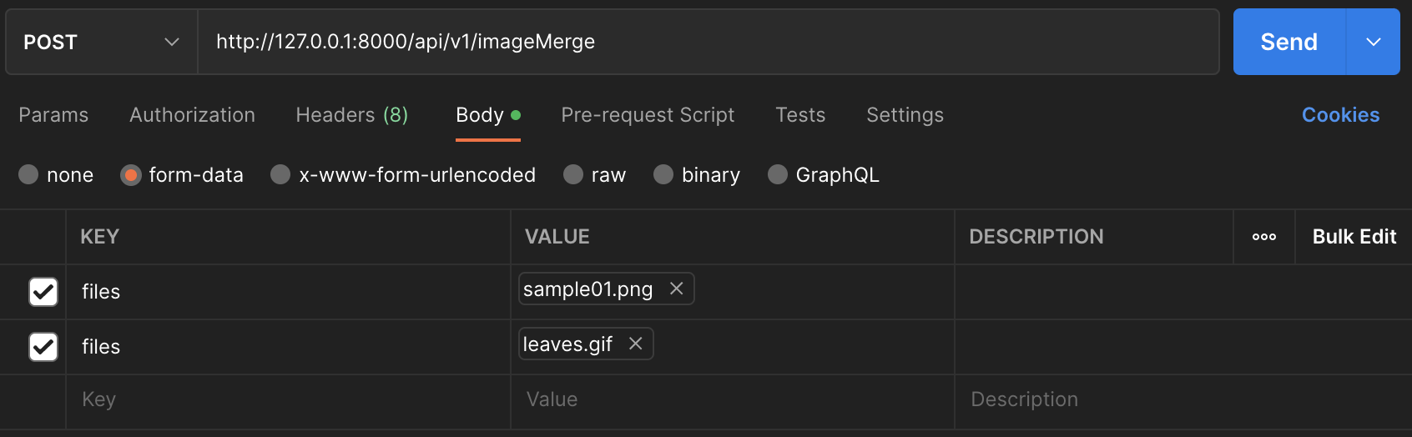The width and height of the screenshot is (1412, 437).
Task: Choose the binary body option
Action: click(663, 174)
